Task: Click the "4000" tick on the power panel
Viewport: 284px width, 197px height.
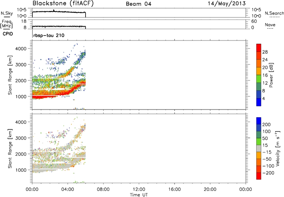Action: click(x=21, y=49)
